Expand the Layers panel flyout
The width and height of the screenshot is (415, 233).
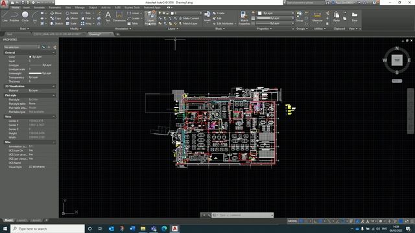[173, 28]
